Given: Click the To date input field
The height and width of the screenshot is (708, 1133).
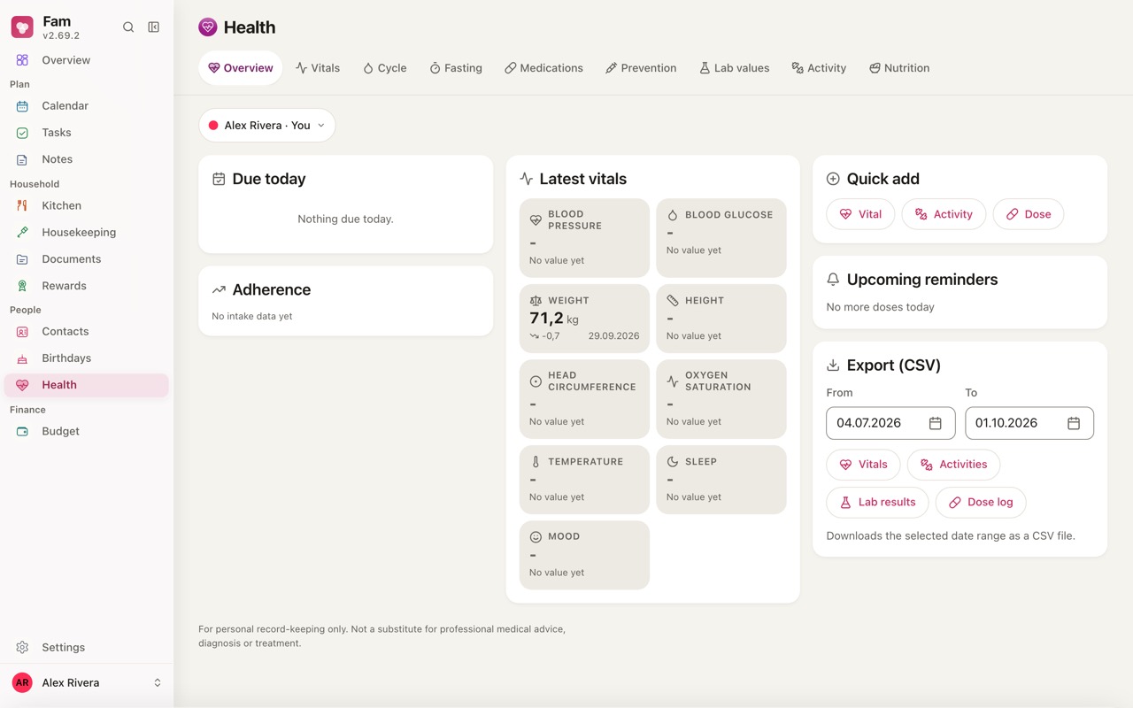Looking at the screenshot, I should click(1029, 423).
